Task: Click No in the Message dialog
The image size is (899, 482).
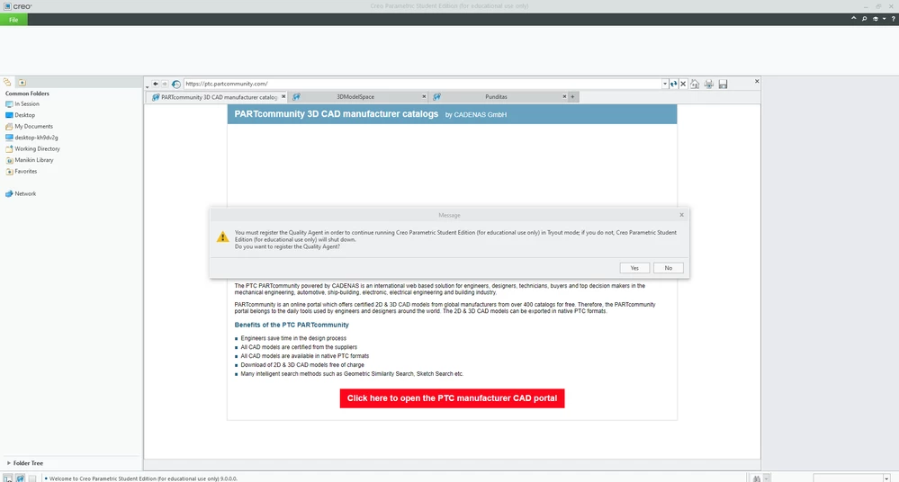Action: click(x=668, y=268)
